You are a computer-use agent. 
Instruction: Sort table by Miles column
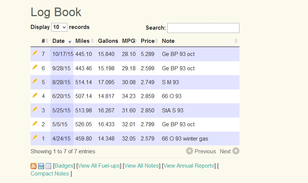coord(84,41)
